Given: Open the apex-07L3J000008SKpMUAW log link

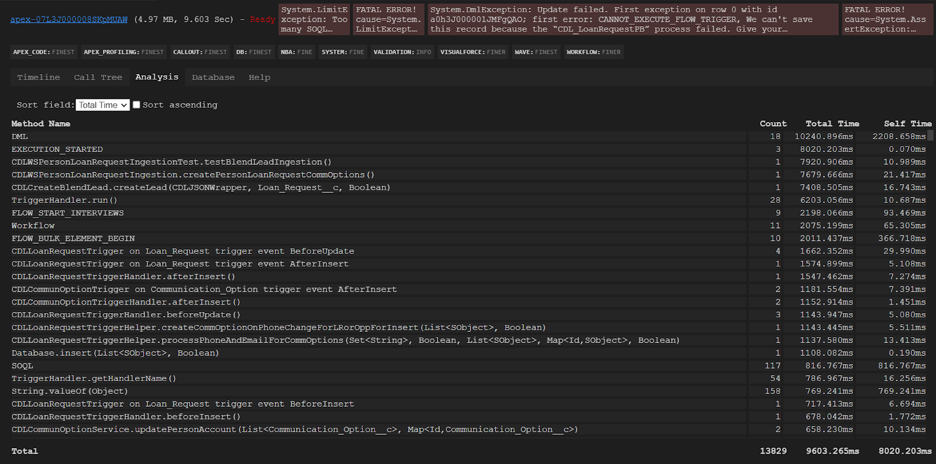Looking at the screenshot, I should pos(68,19).
